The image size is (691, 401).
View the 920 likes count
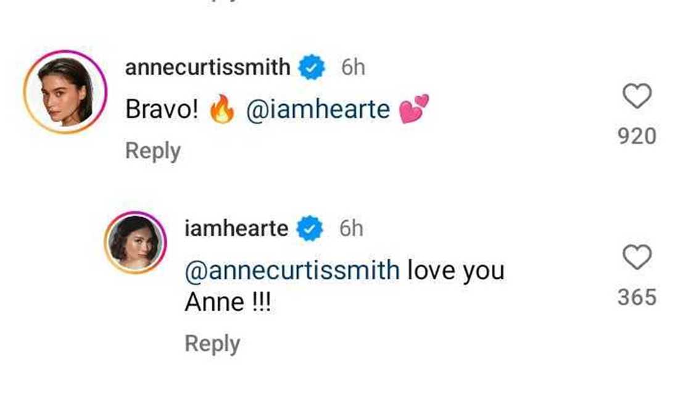click(x=637, y=136)
